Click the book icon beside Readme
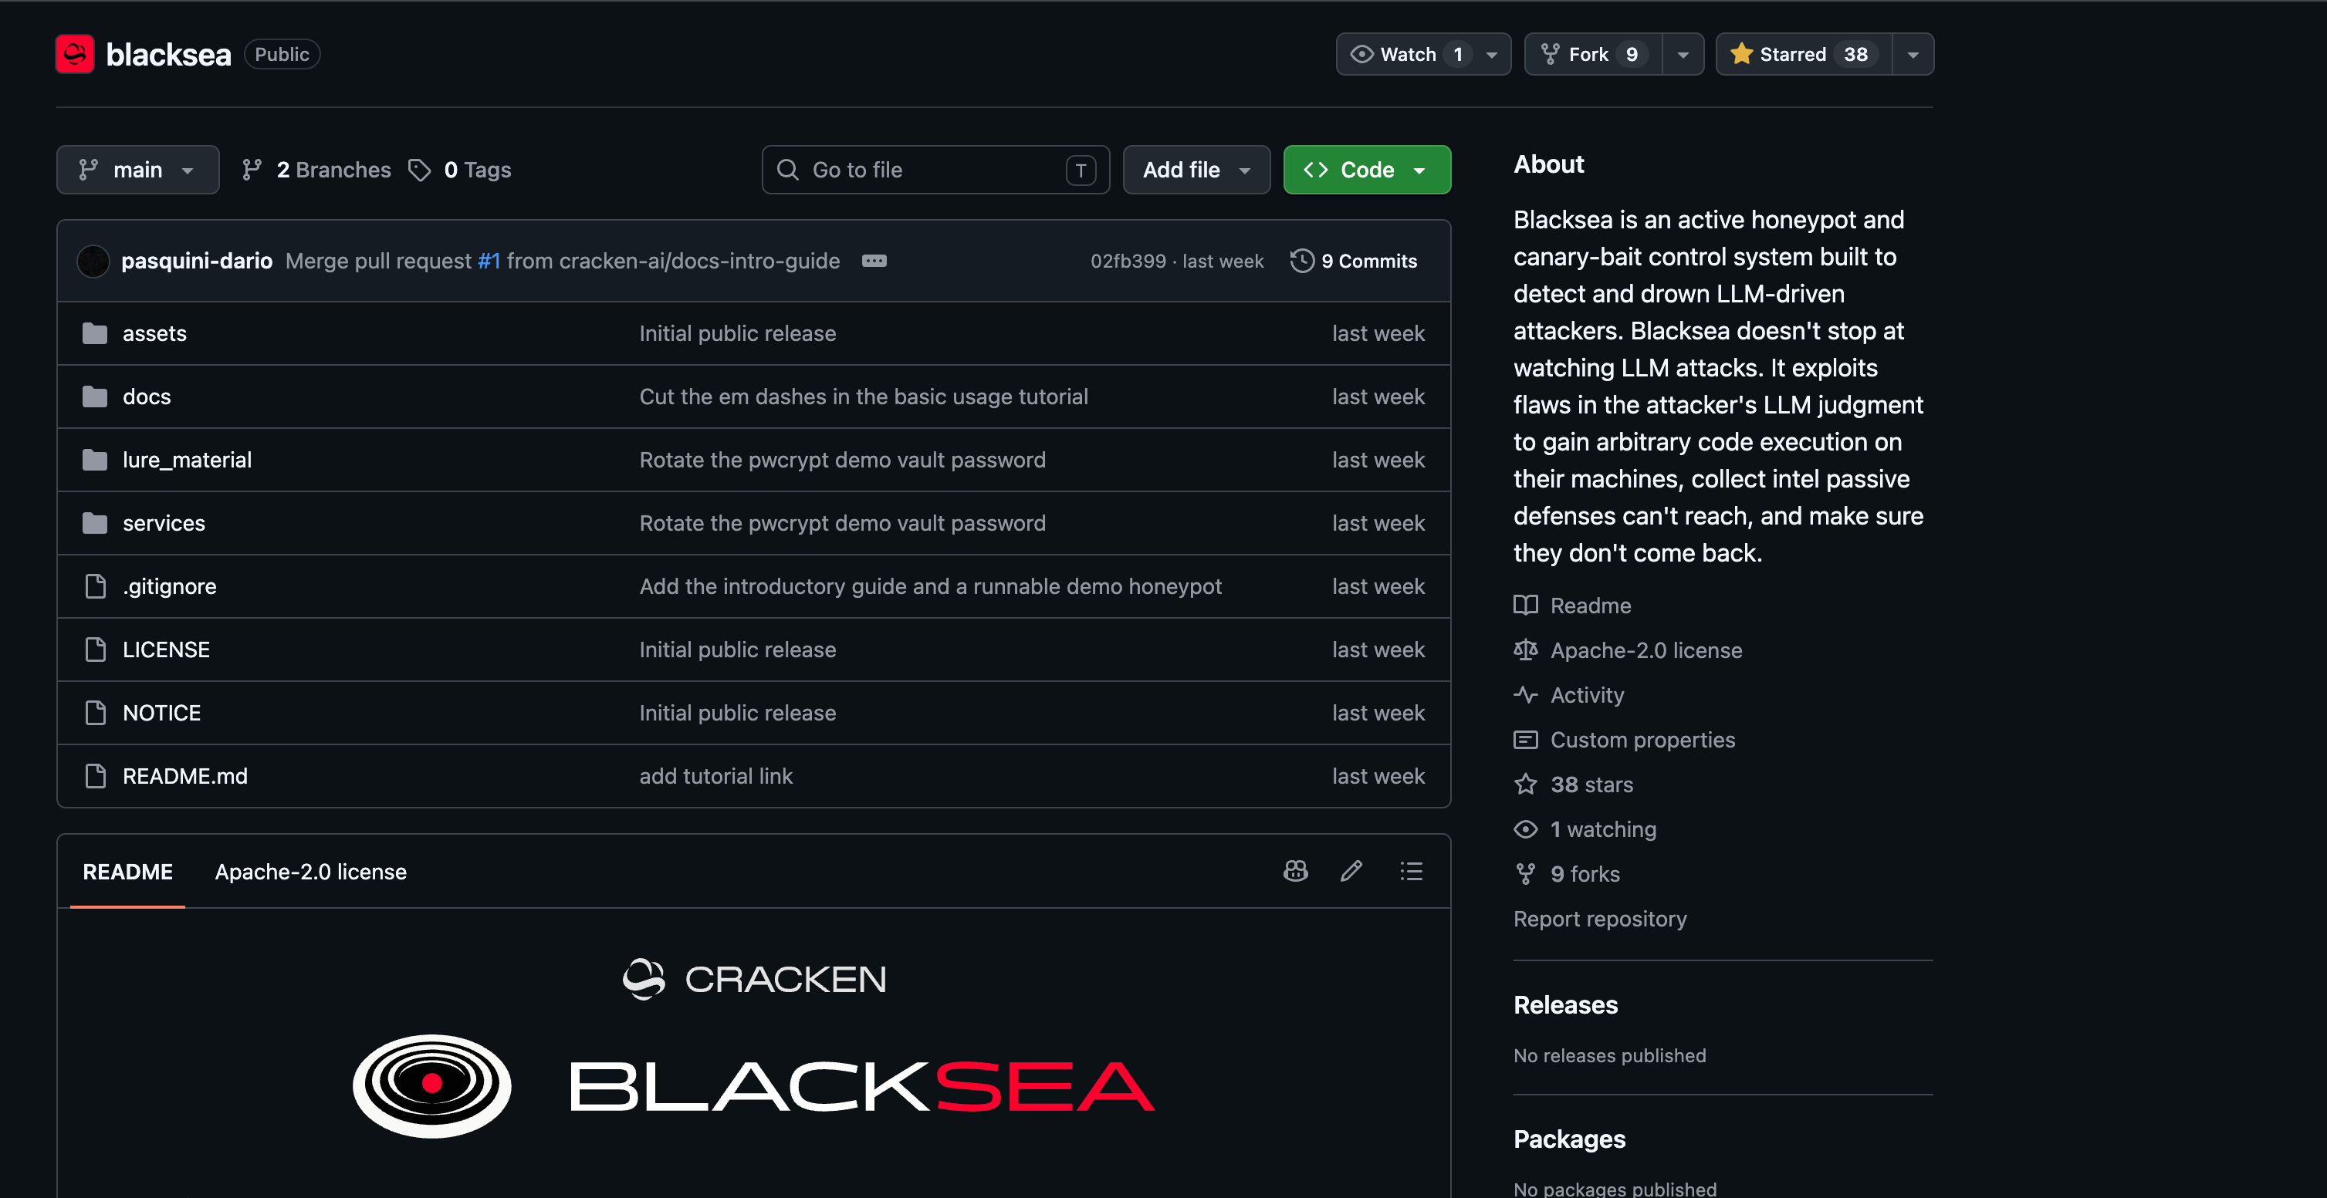Screen dimensions: 2327x1198 pos(1525,605)
